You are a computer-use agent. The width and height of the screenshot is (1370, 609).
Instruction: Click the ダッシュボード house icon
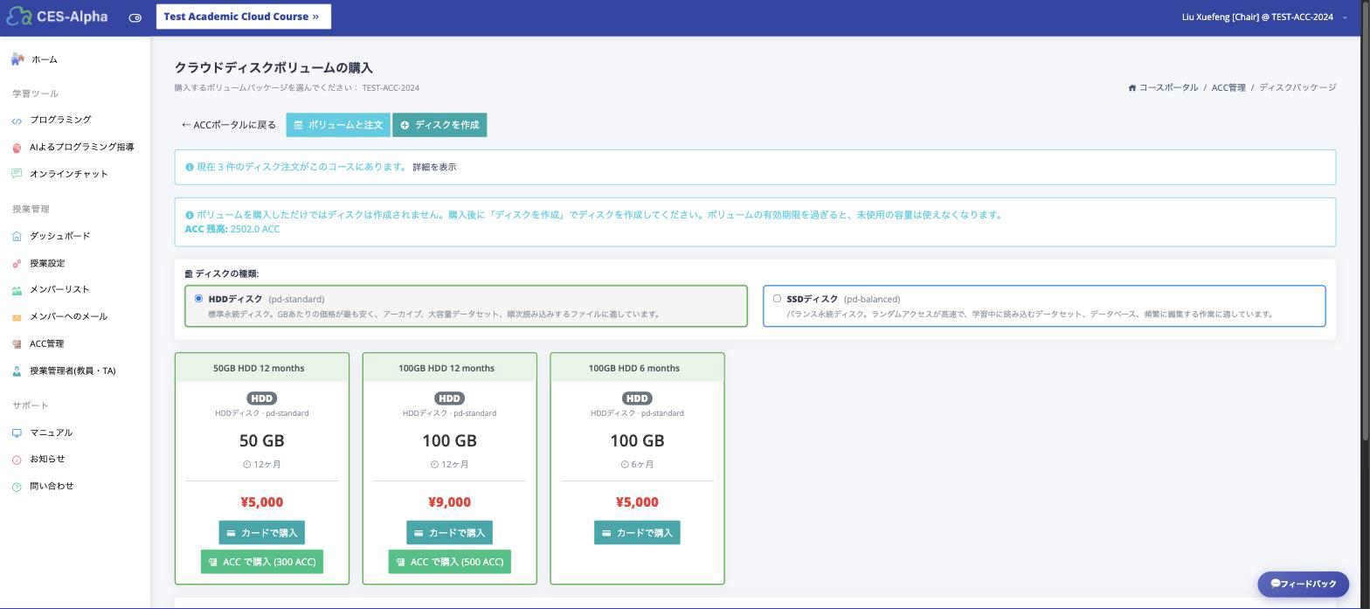17,236
